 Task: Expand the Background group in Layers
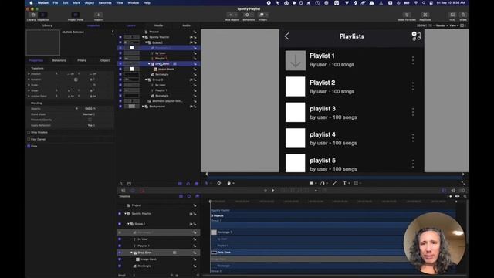click(x=143, y=107)
